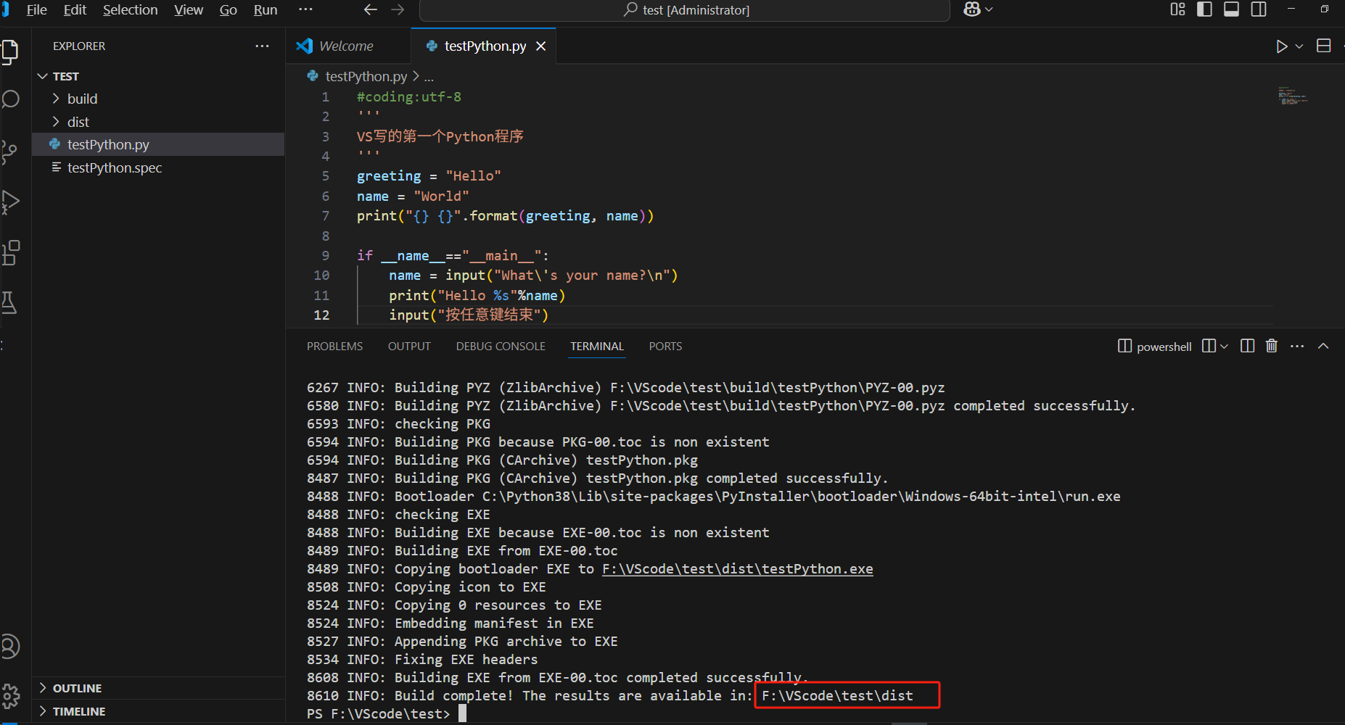Open the Copilot dropdown chevron

tap(989, 9)
